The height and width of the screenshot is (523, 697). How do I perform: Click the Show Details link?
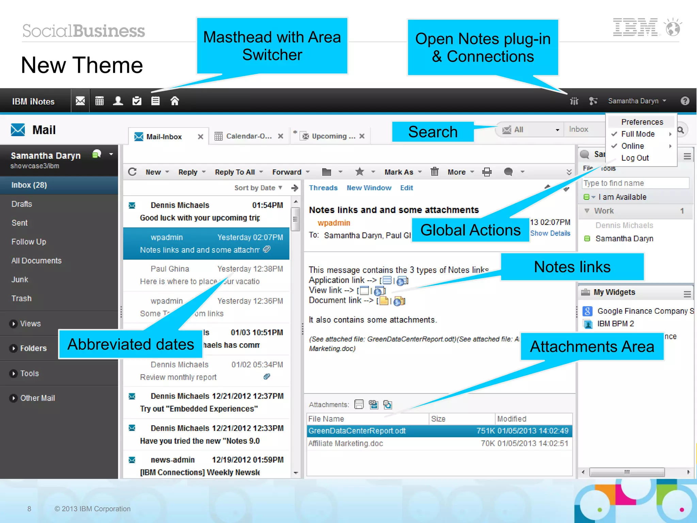[550, 233]
